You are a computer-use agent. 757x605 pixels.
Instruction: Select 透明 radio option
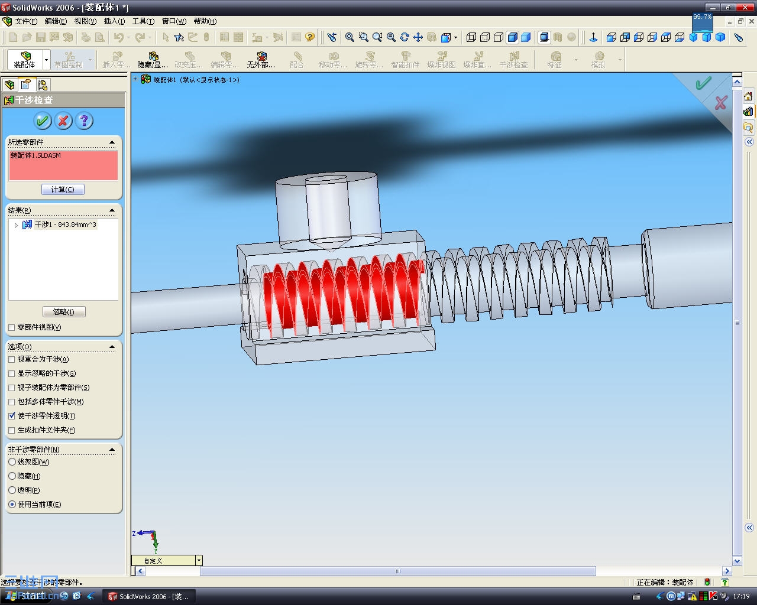(x=12, y=490)
